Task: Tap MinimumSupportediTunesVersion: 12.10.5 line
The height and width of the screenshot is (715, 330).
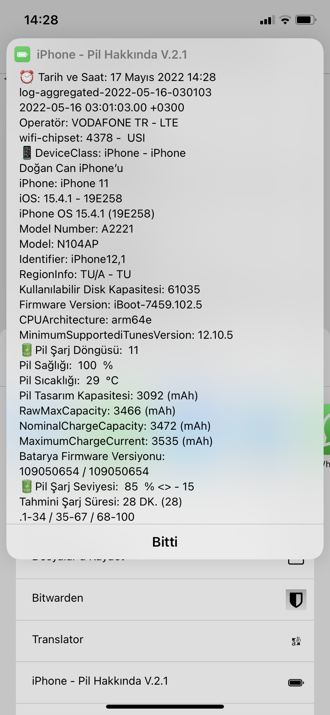Action: pyautogui.click(x=126, y=335)
